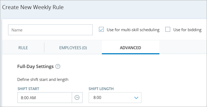Click the 8:00 AM time text

point(28,98)
